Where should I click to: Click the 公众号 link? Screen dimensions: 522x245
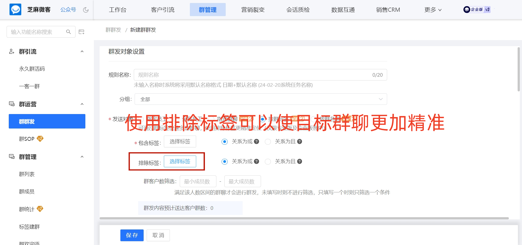pos(68,10)
